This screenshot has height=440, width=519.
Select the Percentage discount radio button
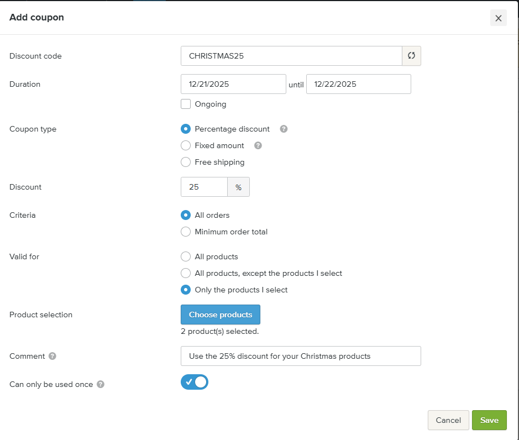186,129
